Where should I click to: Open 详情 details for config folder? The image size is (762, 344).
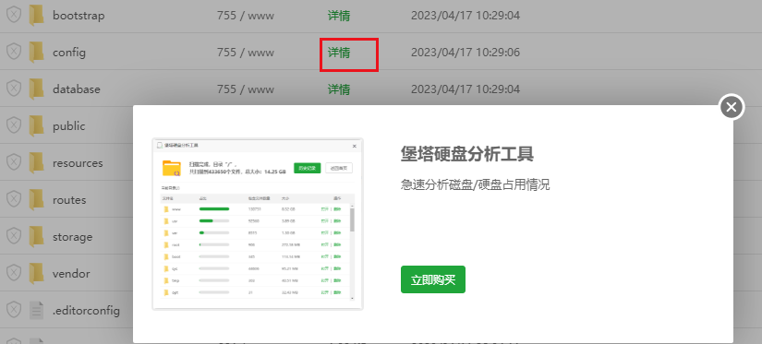[x=339, y=53]
